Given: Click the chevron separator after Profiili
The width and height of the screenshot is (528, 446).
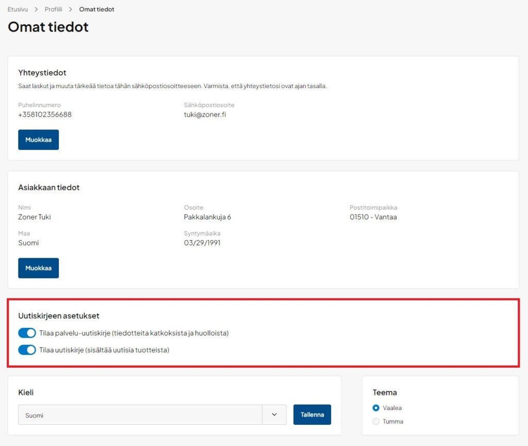Looking at the screenshot, I should point(71,9).
